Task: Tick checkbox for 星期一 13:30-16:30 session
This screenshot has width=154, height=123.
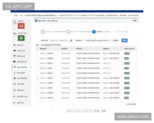Action: pos(38,68)
